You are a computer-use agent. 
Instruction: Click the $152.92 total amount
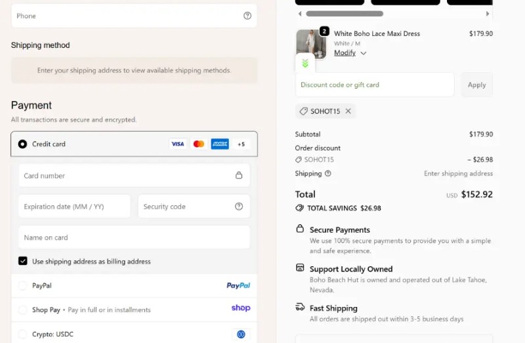pos(477,194)
